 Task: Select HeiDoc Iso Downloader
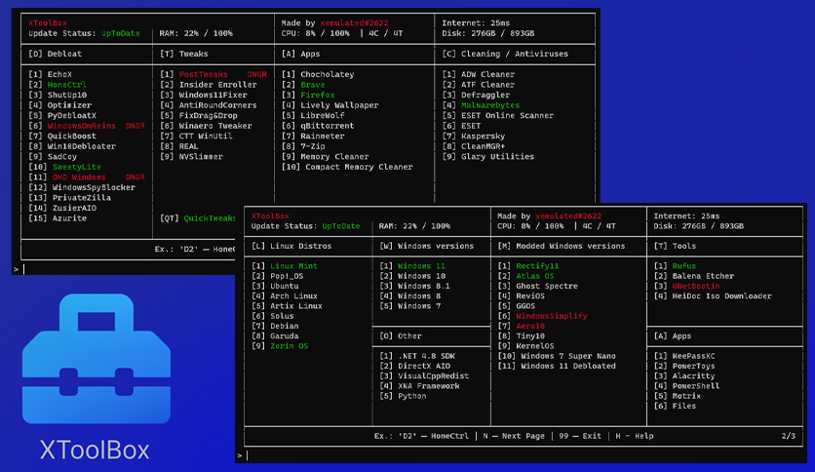point(713,295)
